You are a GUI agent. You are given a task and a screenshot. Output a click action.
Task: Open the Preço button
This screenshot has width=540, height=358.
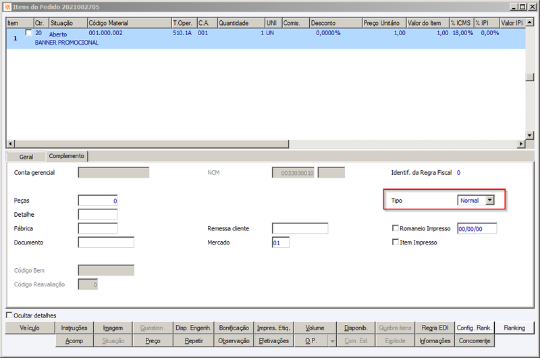153,340
